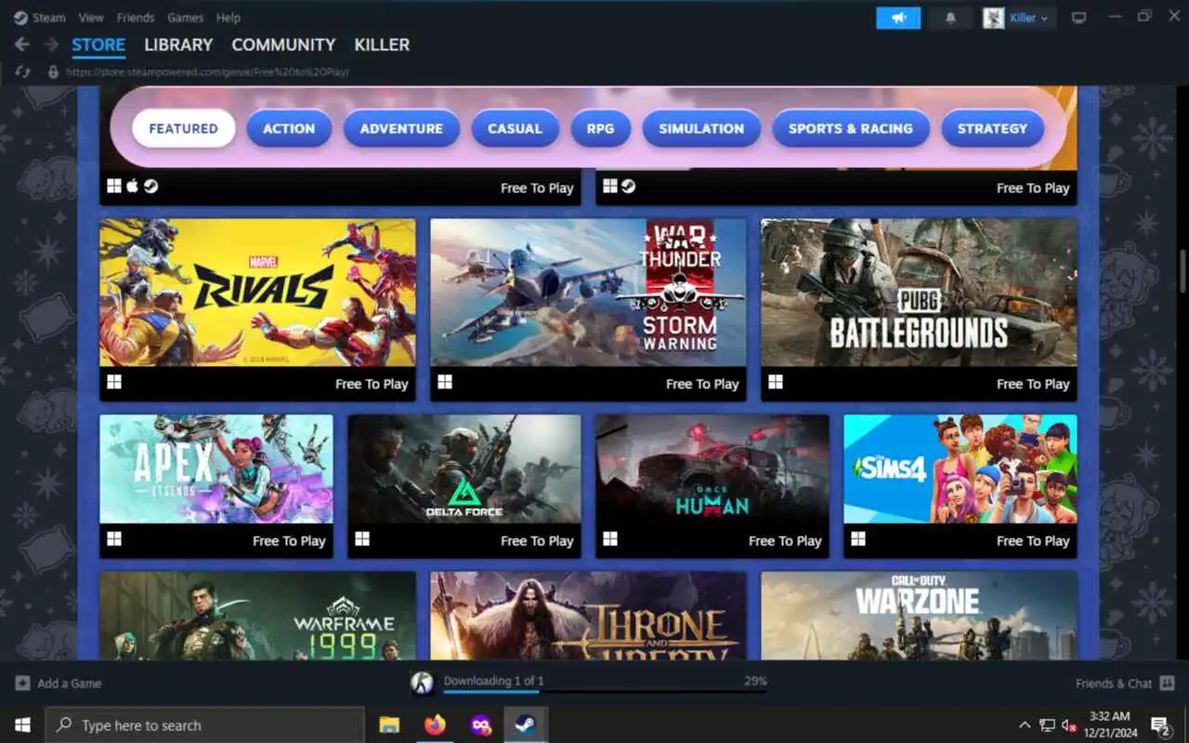Screen dimensions: 1189x743
Task: Click the Add a Game plus icon
Action: coord(22,684)
